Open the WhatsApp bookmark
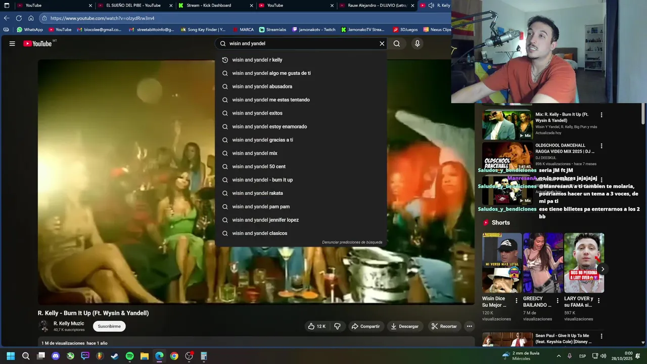 (x=30, y=30)
